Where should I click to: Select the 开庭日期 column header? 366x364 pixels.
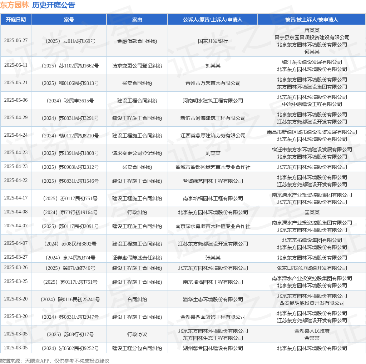[16, 20]
